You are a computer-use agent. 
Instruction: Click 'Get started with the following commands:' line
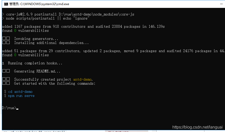pyautogui.click(x=55, y=83)
